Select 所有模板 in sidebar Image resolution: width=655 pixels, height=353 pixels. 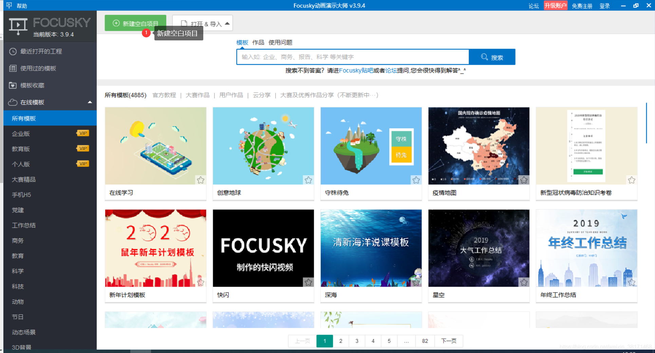(x=50, y=118)
